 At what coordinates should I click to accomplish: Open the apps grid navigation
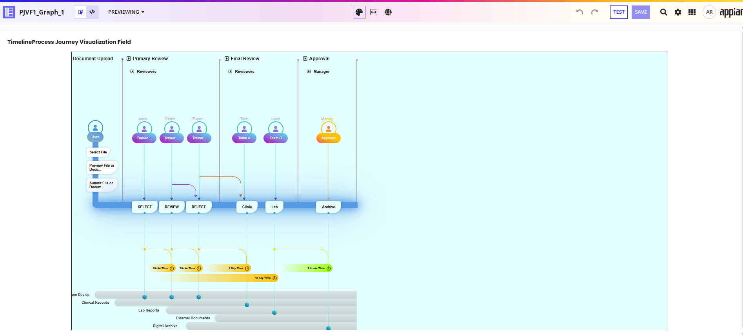click(x=692, y=12)
